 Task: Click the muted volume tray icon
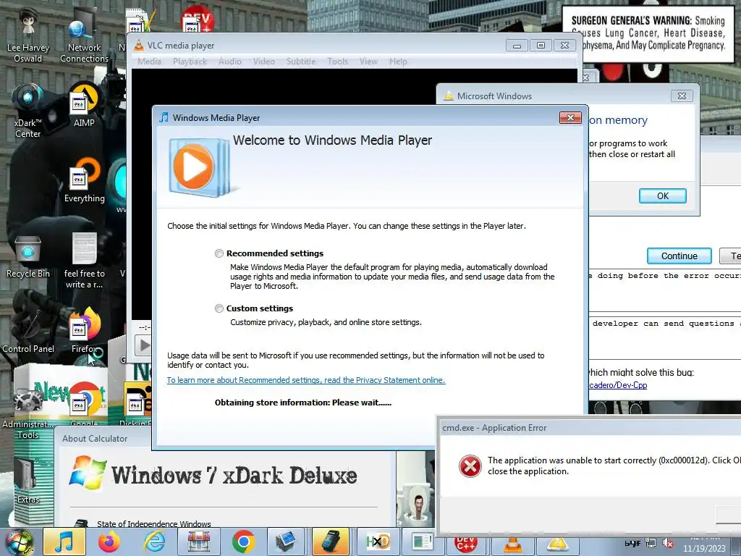coord(668,543)
